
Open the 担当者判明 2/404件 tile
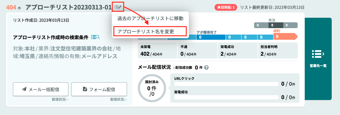click(x=278, y=50)
